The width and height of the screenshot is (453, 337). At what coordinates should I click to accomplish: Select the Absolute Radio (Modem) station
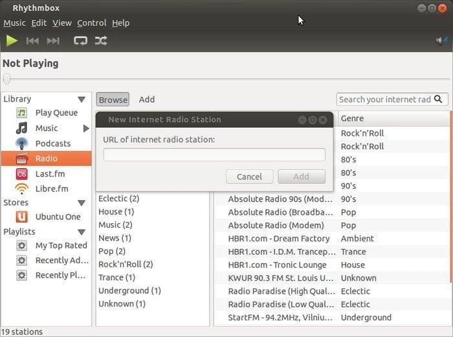point(276,225)
